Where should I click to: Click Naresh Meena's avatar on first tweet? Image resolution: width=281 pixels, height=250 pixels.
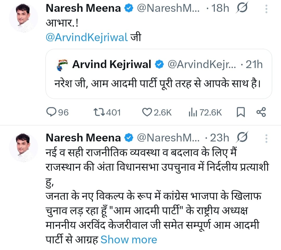click(x=23, y=18)
